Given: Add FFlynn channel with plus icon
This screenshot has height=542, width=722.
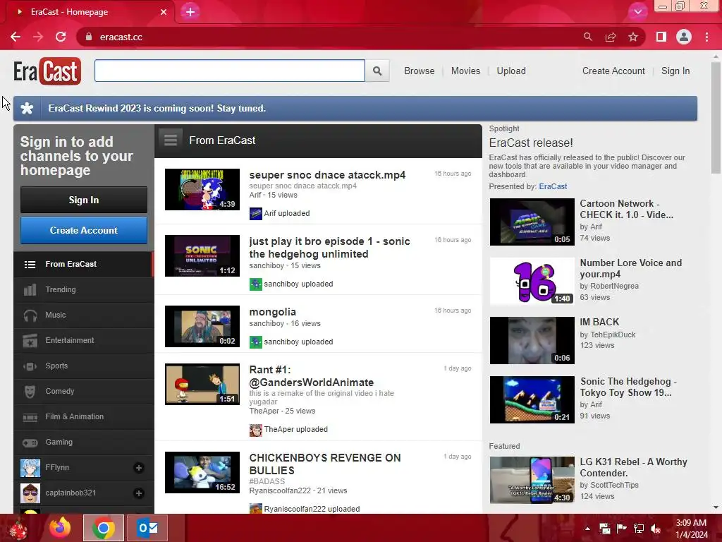Looking at the screenshot, I should 139,468.
